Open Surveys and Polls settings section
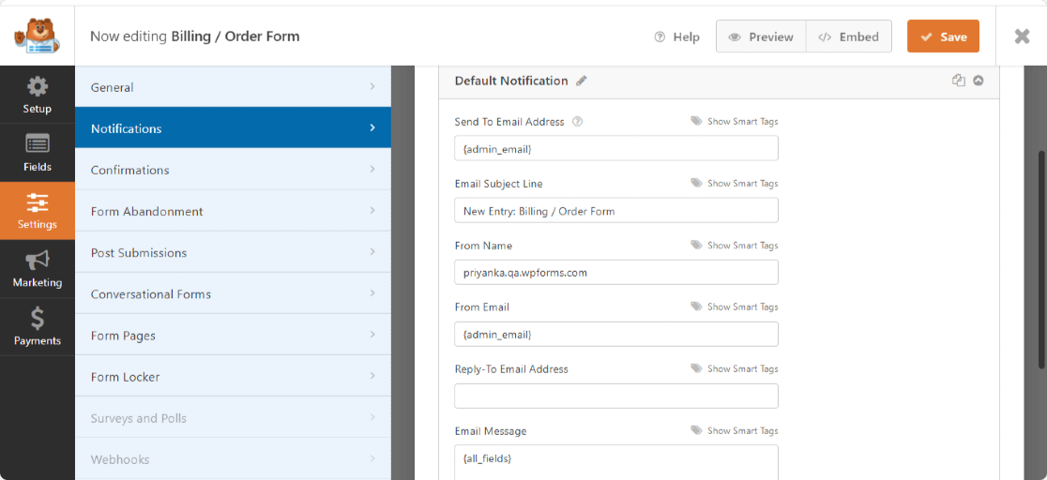The width and height of the screenshot is (1047, 480). (x=233, y=418)
